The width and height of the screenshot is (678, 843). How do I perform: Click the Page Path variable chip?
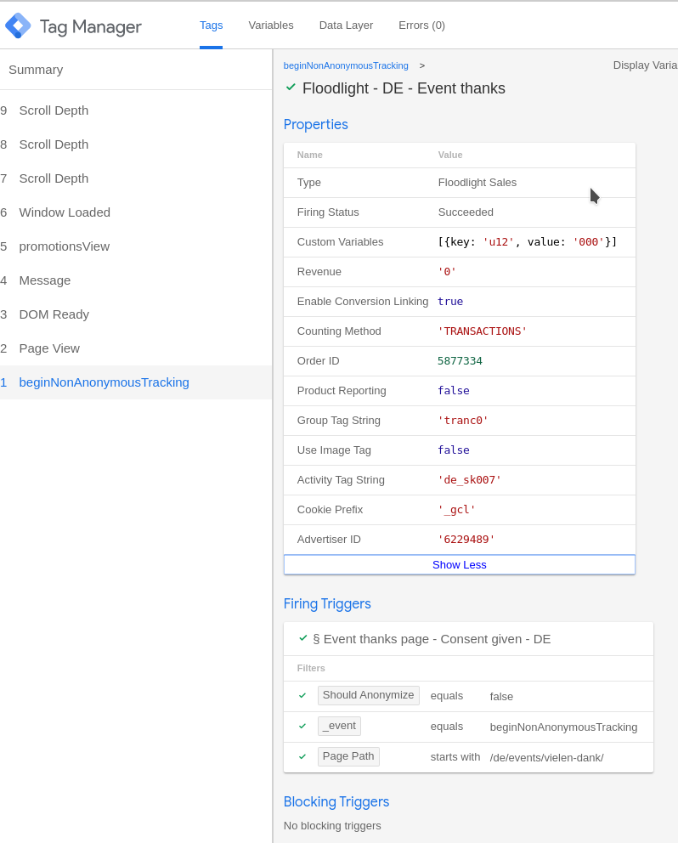pos(348,756)
